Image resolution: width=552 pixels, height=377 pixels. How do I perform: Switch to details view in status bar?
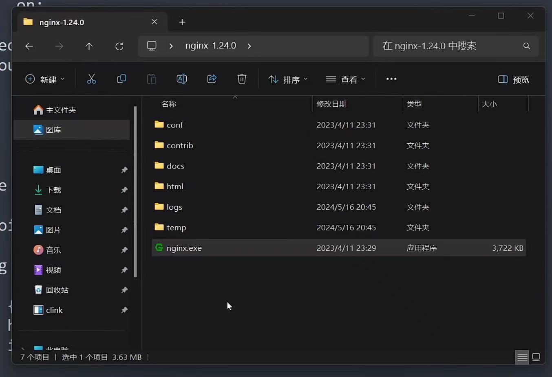click(x=522, y=357)
